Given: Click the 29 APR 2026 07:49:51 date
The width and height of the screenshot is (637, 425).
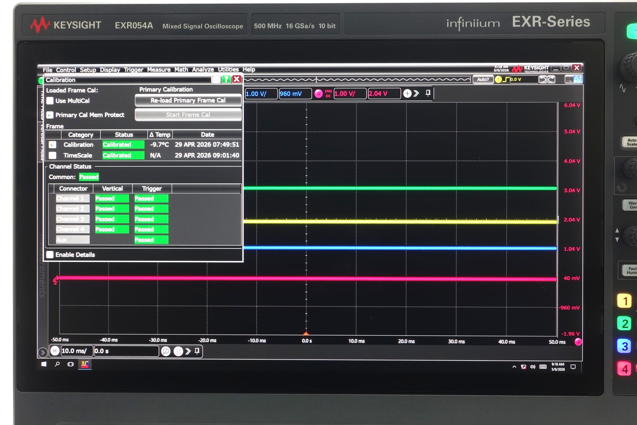Looking at the screenshot, I should (207, 144).
